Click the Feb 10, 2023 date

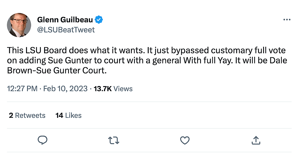tap(65, 89)
